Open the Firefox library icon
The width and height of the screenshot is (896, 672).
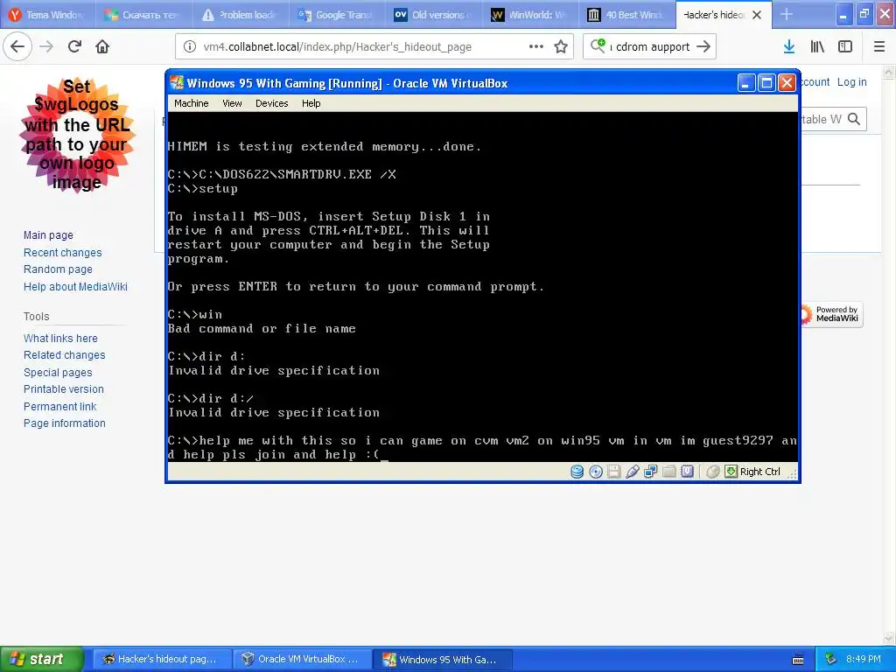coord(818,47)
